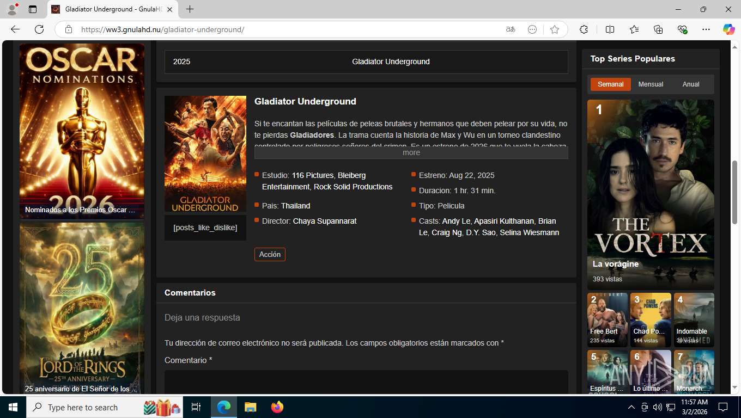Open the browser profile avatar

[x=12, y=9]
